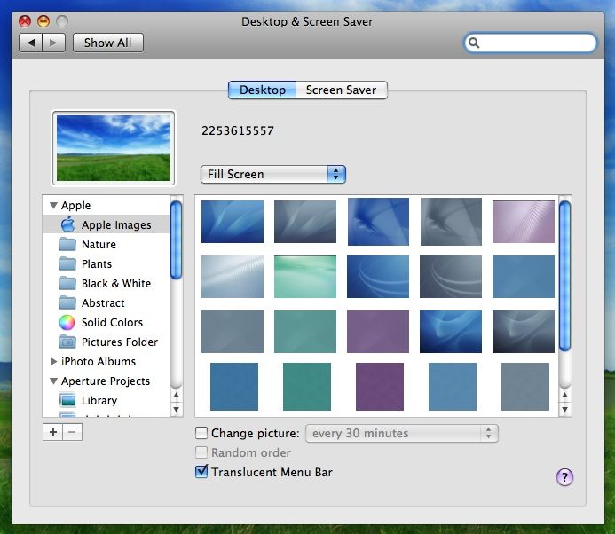Click the Plants folder icon
This screenshot has height=534, width=615.
(x=67, y=263)
